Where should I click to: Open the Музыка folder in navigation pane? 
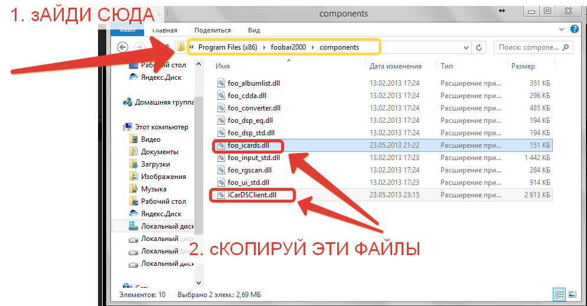pos(153,189)
